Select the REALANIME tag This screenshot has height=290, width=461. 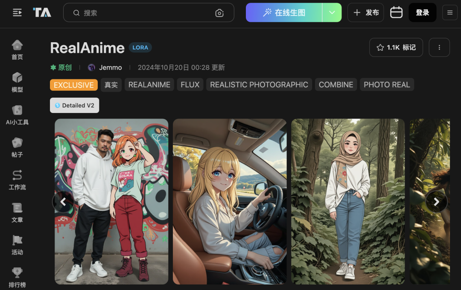[x=149, y=84]
